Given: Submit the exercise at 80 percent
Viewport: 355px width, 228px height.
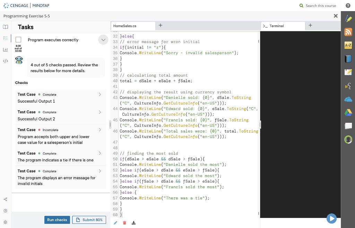Looking at the screenshot, I should pyautogui.click(x=89, y=220).
